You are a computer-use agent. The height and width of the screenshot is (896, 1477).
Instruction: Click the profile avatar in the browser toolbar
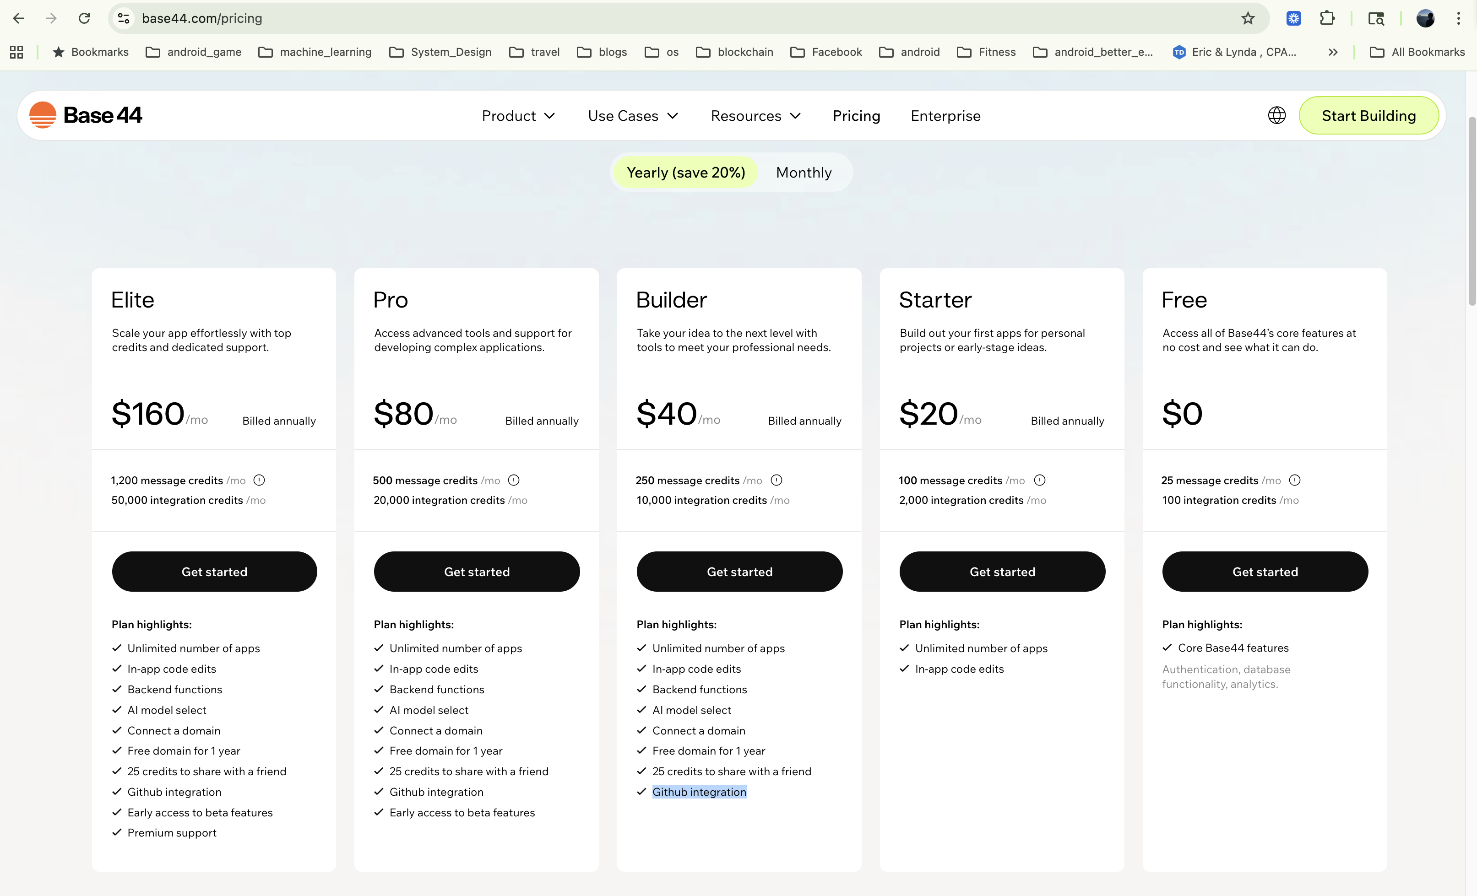pos(1425,18)
